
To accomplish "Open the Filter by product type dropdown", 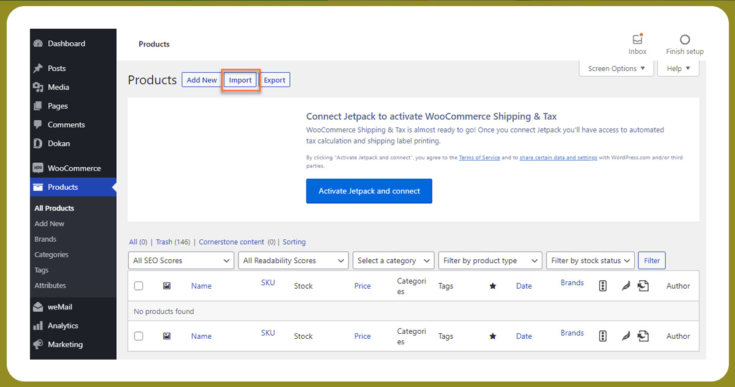I will 490,261.
